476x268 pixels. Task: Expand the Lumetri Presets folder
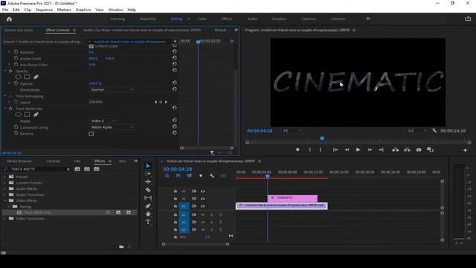pyautogui.click(x=4, y=182)
